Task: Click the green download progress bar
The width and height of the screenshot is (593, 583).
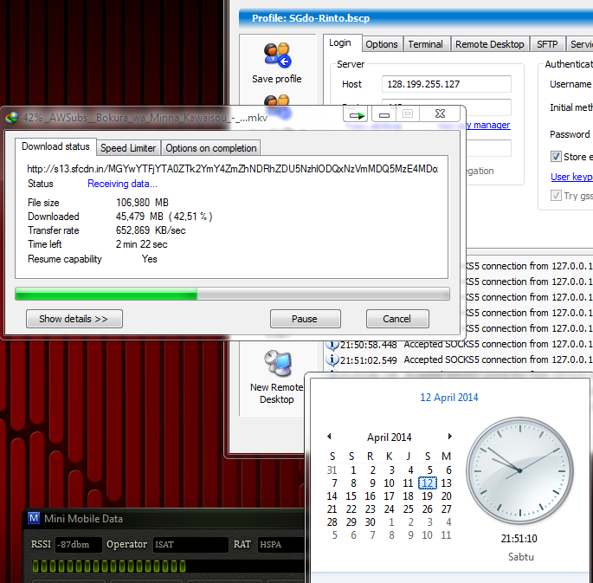Action: point(232,294)
